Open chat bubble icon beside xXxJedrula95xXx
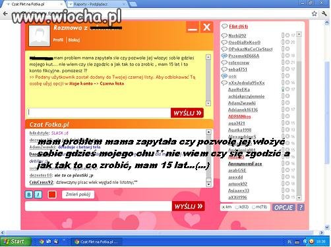Image resolution: width=331 pixels, height=247 pixels. [x=224, y=83]
